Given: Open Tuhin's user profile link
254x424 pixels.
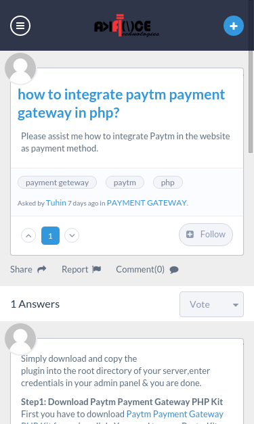Looking at the screenshot, I should [x=56, y=203].
